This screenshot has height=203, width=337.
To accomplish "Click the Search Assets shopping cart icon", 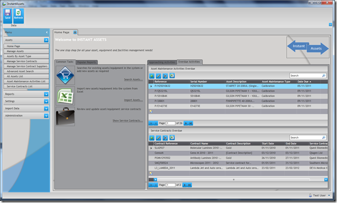I will point(65,76).
